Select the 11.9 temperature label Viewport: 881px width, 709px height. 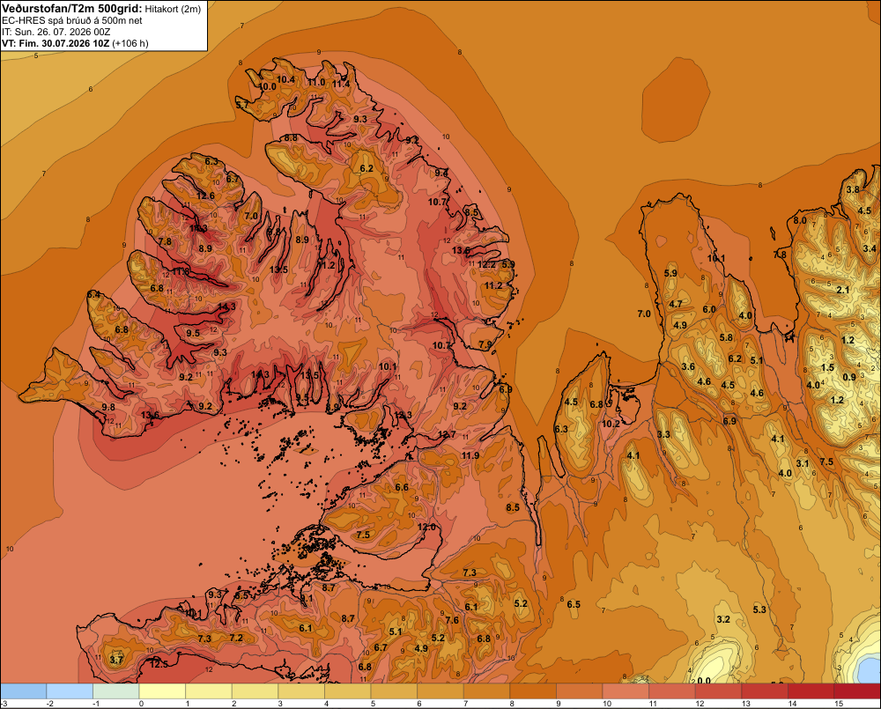pyautogui.click(x=470, y=455)
